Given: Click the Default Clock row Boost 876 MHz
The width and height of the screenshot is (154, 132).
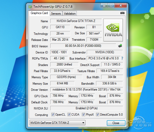Looking at the screenshot, I should click(115, 102).
